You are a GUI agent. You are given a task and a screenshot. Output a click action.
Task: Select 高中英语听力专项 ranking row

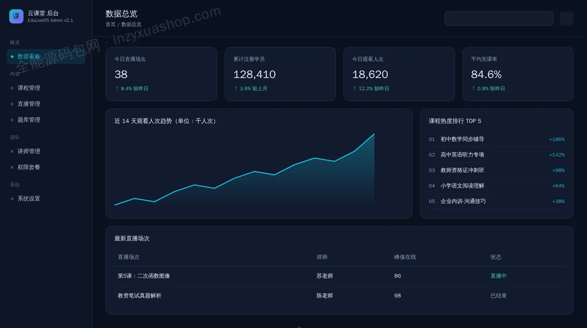pos(497,155)
